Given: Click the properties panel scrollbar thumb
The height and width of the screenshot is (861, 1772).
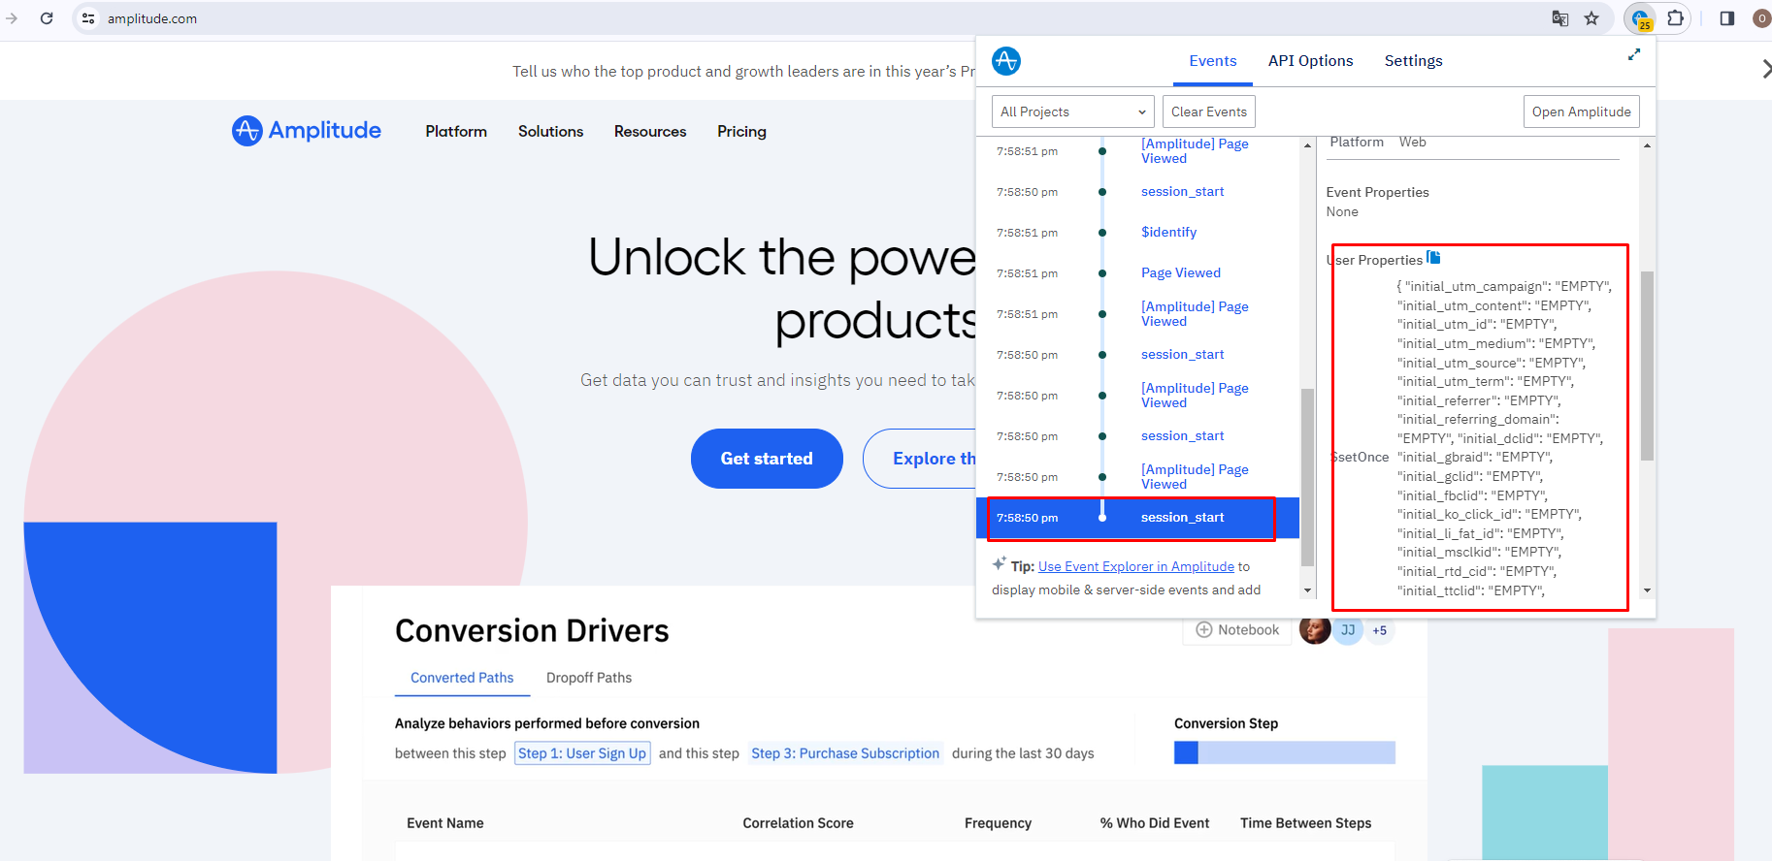Looking at the screenshot, I should click(x=1647, y=366).
